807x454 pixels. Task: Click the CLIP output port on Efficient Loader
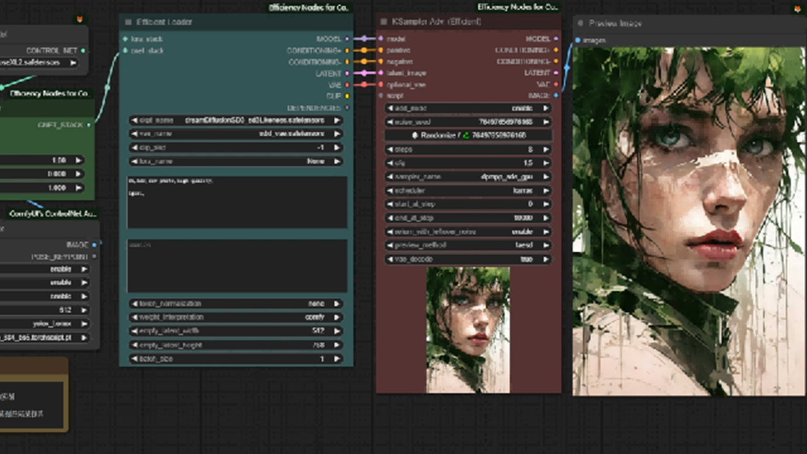click(347, 96)
